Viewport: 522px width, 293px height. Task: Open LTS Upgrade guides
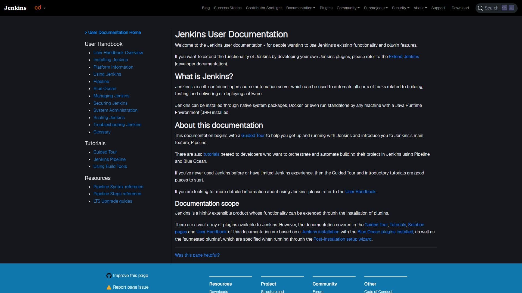click(113, 201)
